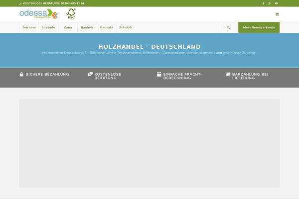Click the Sichere Bezahlung text
This screenshot has height=199, width=299.
pos(47,74)
